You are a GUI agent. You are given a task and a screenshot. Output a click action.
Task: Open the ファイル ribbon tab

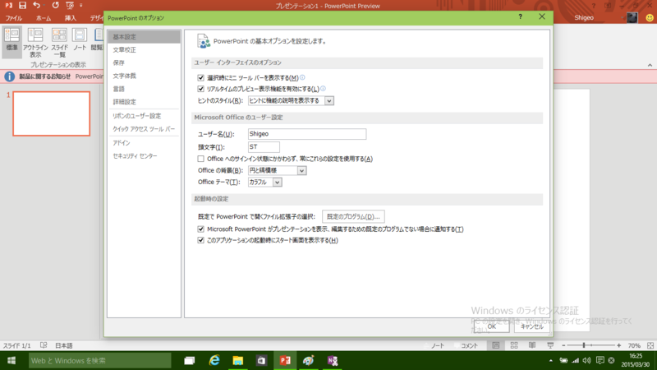(x=14, y=18)
